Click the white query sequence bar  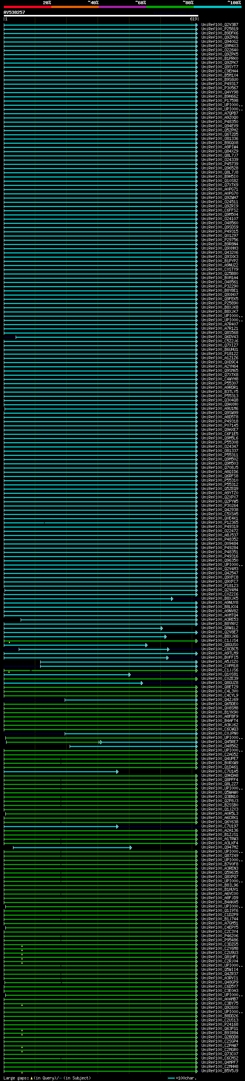tap(101, 15)
